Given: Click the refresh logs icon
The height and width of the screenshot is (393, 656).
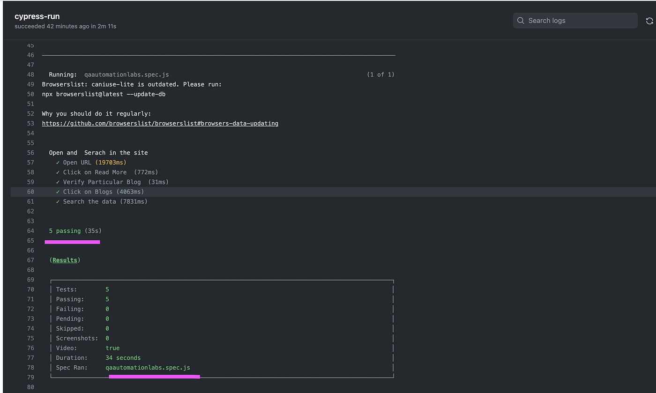Looking at the screenshot, I should 649,21.
